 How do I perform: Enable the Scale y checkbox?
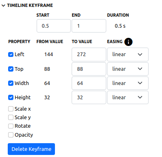pyautogui.click(x=11, y=118)
